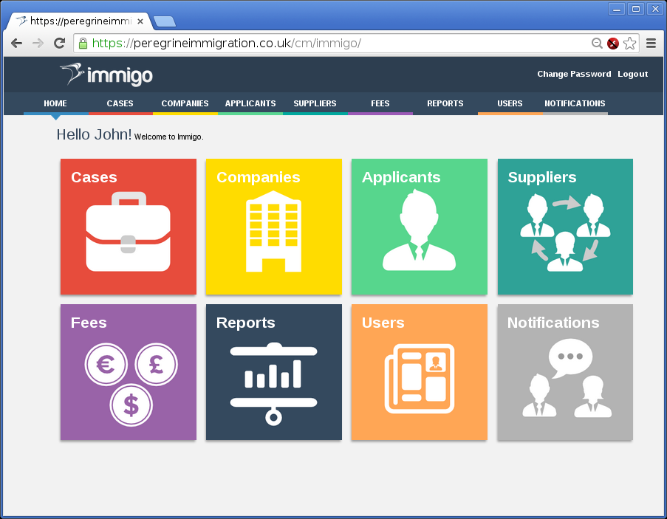667x519 pixels.
Task: Click the Companies tile title text
Action: point(259,177)
